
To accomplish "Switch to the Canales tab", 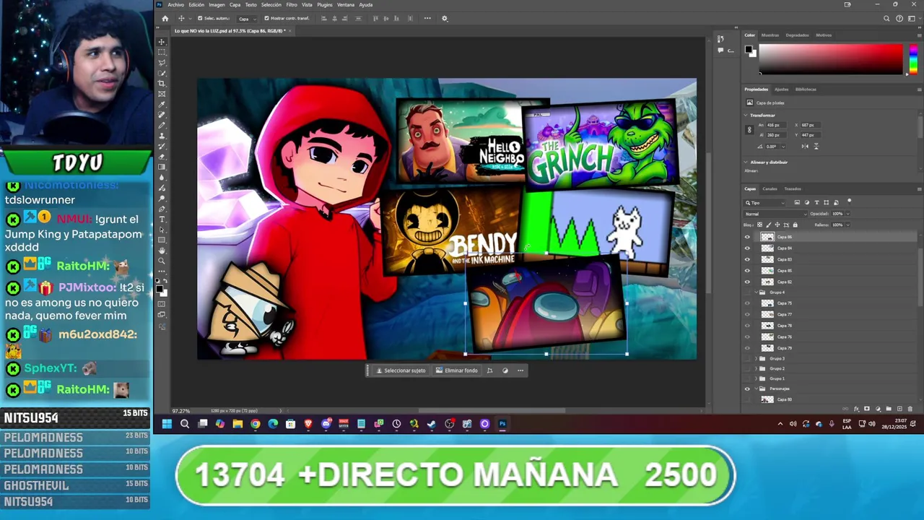I will click(x=770, y=189).
